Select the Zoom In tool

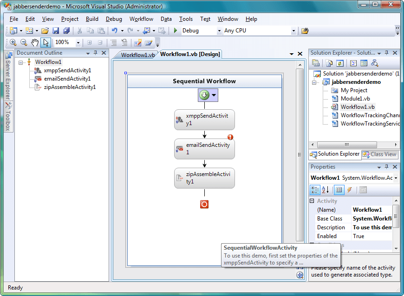13,43
